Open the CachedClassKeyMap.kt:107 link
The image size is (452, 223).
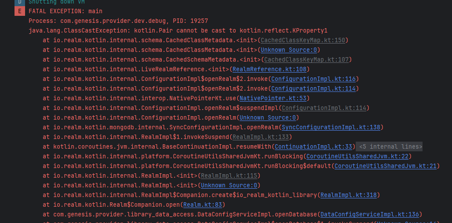(x=306, y=59)
